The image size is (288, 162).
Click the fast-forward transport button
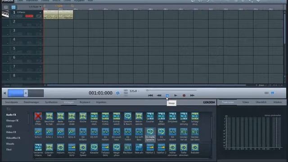coord(192,95)
